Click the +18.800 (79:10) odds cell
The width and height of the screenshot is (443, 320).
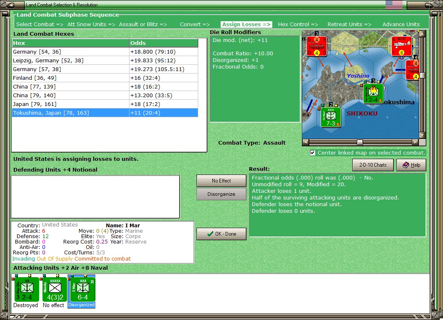click(164, 52)
